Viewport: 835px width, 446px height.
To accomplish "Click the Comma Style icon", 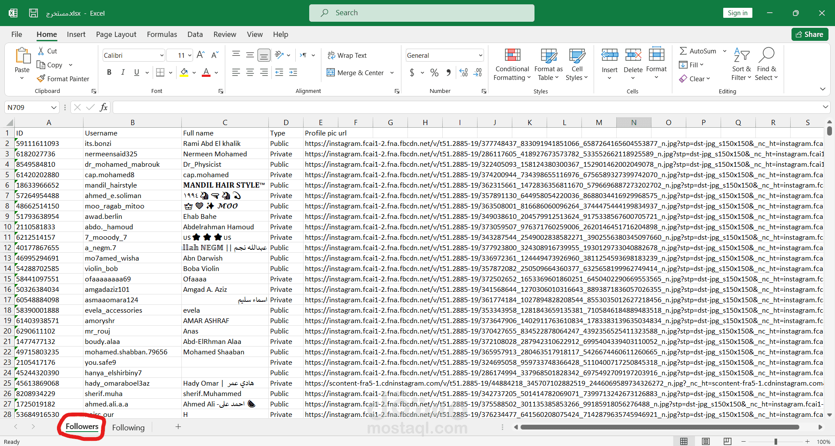I will point(448,73).
